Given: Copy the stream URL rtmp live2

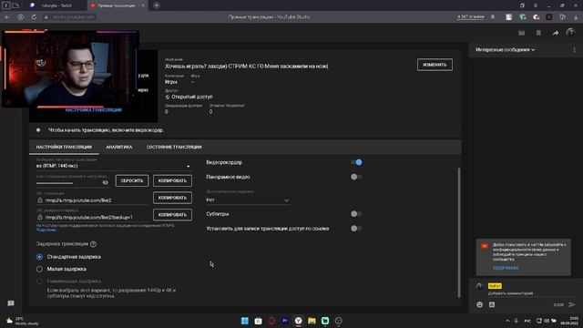Looking at the screenshot, I should [172, 198].
